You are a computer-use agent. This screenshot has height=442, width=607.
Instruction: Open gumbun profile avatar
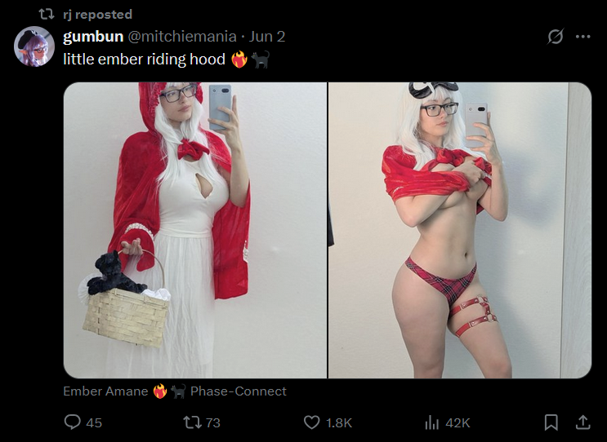pos(34,46)
